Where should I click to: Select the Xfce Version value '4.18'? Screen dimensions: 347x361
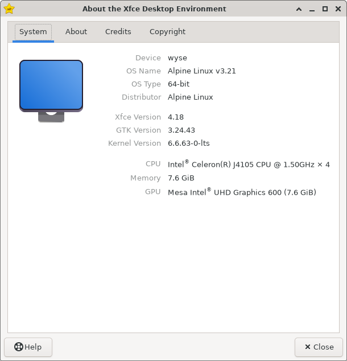(176, 117)
